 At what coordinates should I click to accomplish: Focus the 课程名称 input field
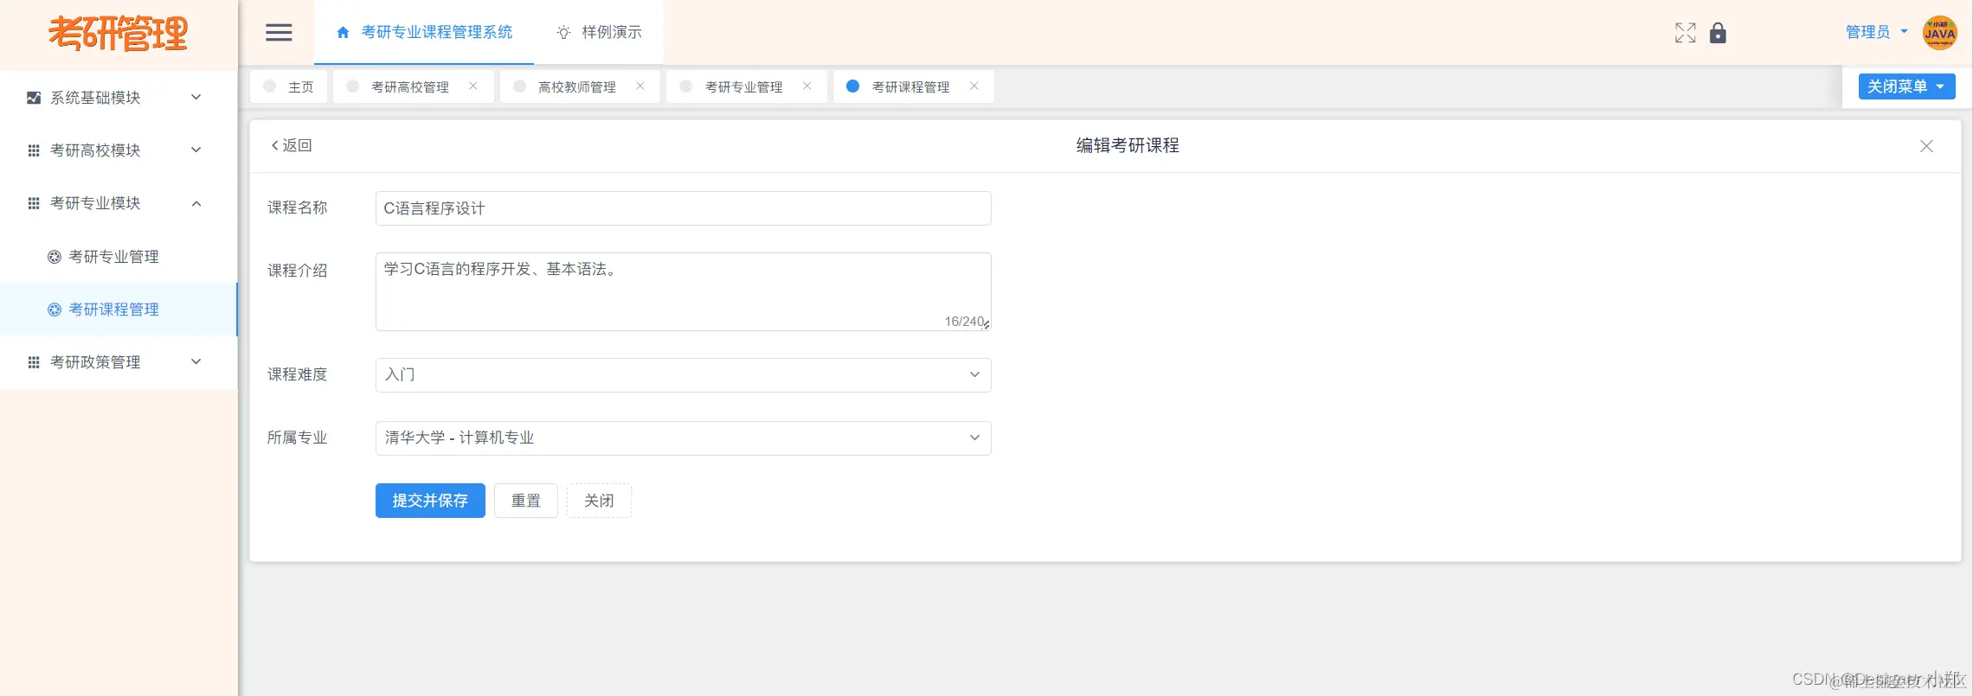pyautogui.click(x=683, y=208)
